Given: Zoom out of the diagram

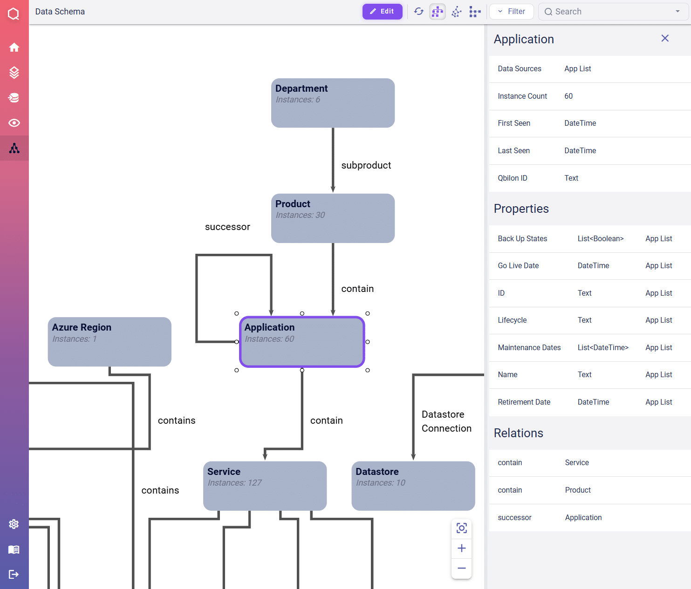Looking at the screenshot, I should 461,568.
